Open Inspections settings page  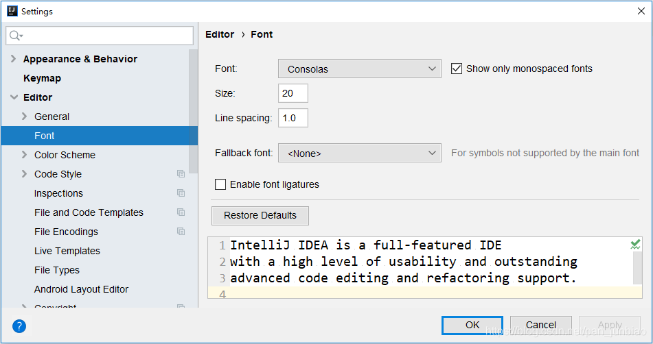coord(58,193)
